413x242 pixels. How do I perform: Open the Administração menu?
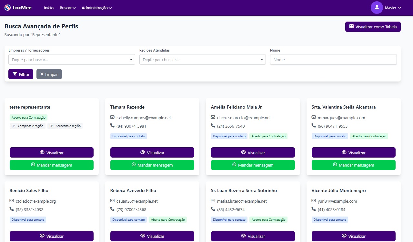point(96,8)
